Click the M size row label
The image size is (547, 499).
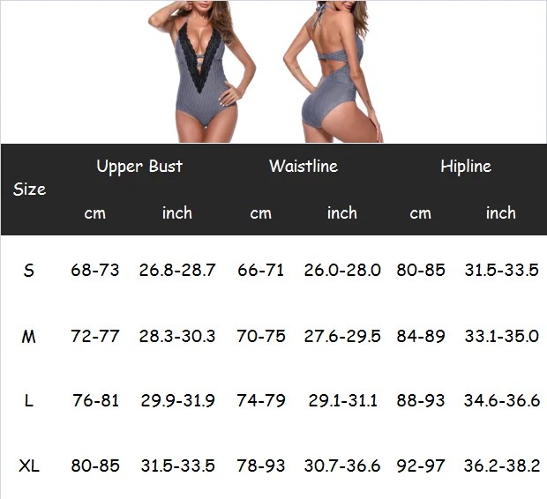28,337
